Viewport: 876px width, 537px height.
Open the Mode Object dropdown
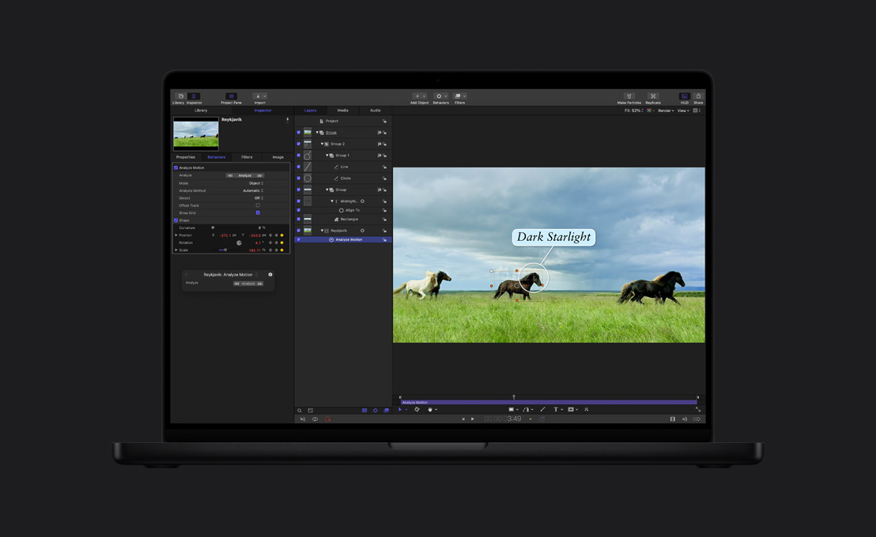255,183
